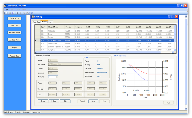Open the Help question mark icon
The height and width of the screenshot is (118, 192).
pos(32,13)
